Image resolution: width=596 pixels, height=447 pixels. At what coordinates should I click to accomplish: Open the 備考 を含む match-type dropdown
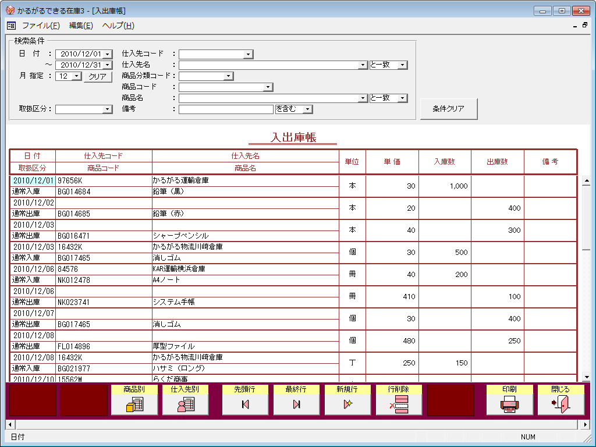point(308,109)
